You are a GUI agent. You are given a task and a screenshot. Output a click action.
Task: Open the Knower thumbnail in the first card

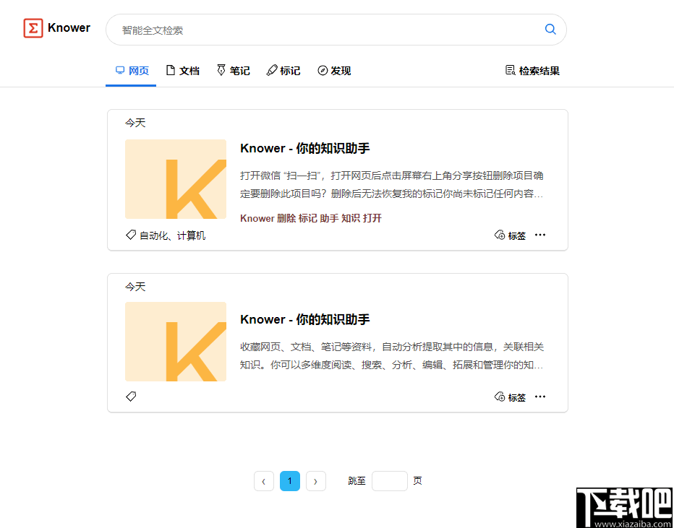pos(176,179)
